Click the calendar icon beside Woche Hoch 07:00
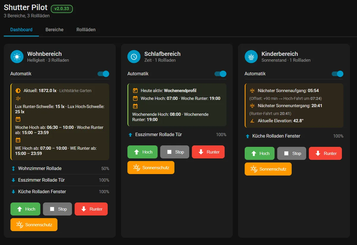 click(x=135, y=98)
